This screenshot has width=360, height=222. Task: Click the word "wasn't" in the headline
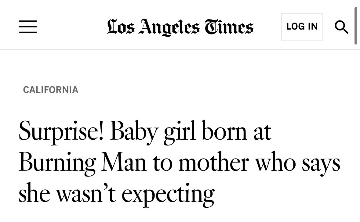(86, 193)
